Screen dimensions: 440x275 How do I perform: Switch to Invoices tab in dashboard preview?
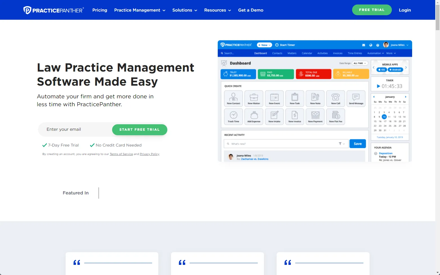point(338,53)
